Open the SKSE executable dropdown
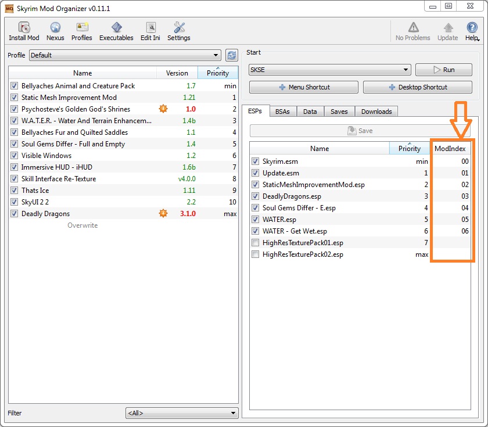Viewport: 488px width, 427px height. [x=329, y=70]
